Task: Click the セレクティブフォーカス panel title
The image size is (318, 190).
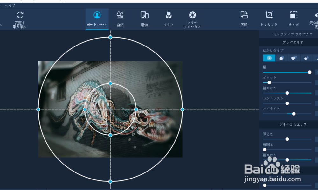Action: [x=293, y=34]
